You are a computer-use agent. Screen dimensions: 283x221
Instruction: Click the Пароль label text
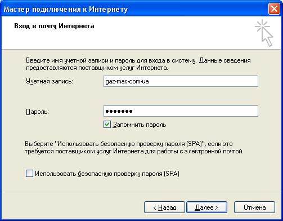37,112
